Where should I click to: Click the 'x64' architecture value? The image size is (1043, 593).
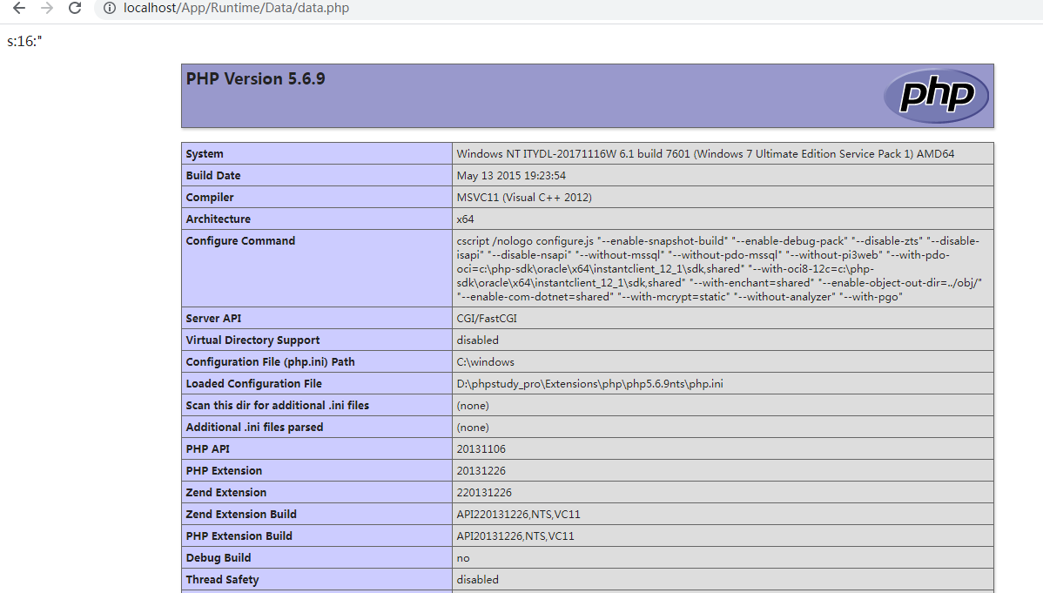465,219
